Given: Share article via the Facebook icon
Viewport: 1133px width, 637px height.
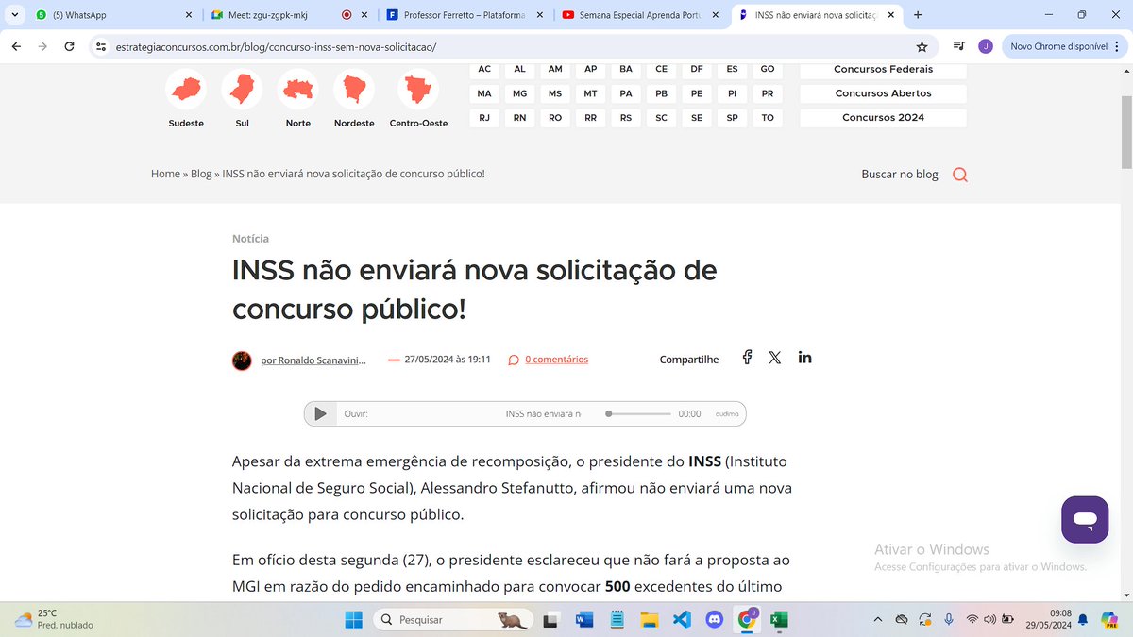Looking at the screenshot, I should [747, 358].
